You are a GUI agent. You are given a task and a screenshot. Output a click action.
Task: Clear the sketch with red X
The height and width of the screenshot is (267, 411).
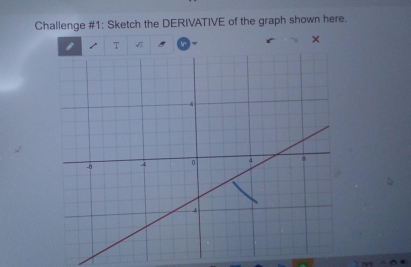[316, 39]
